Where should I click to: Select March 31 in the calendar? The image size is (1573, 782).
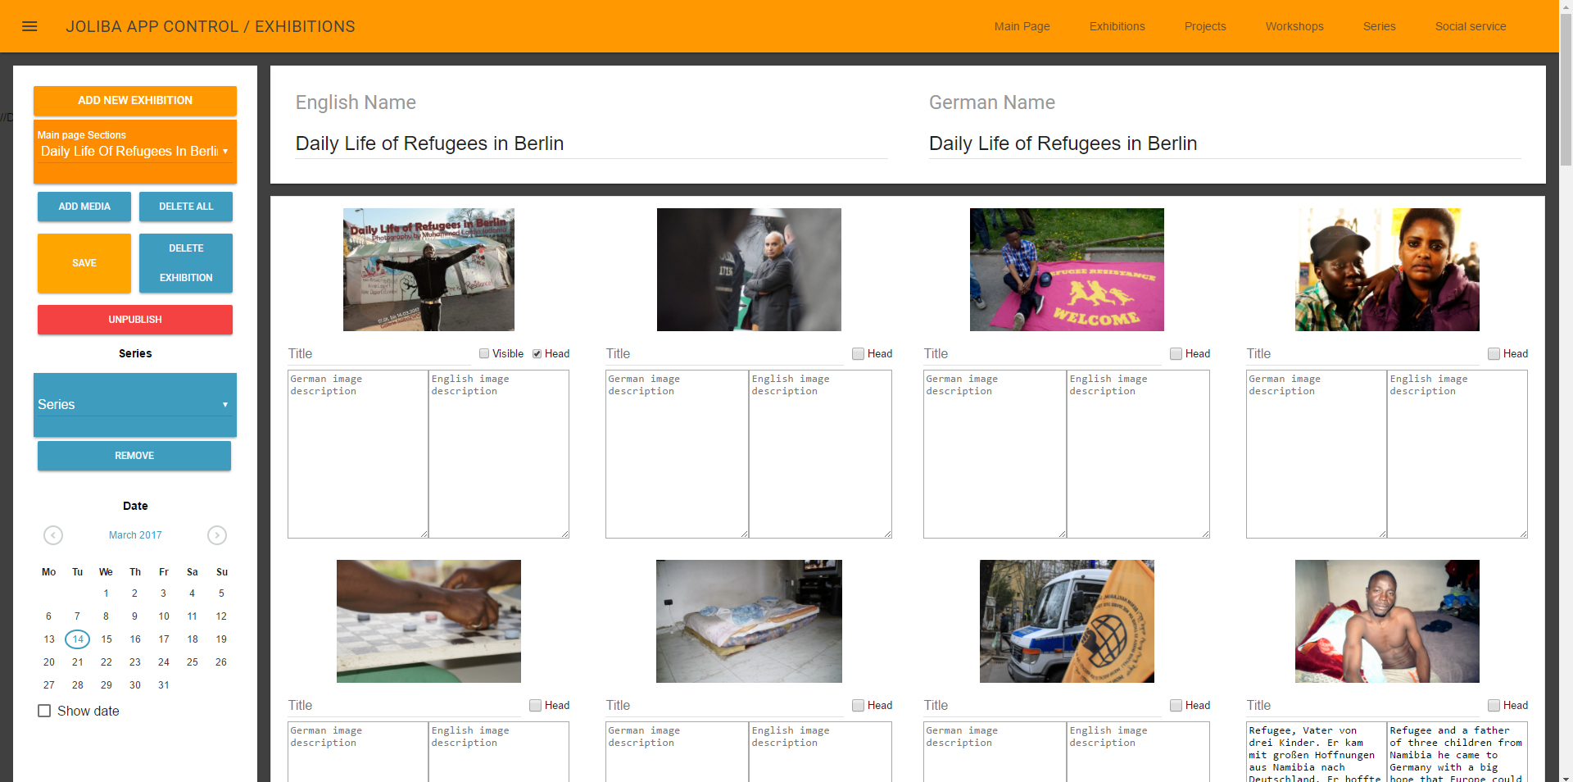pos(164,685)
